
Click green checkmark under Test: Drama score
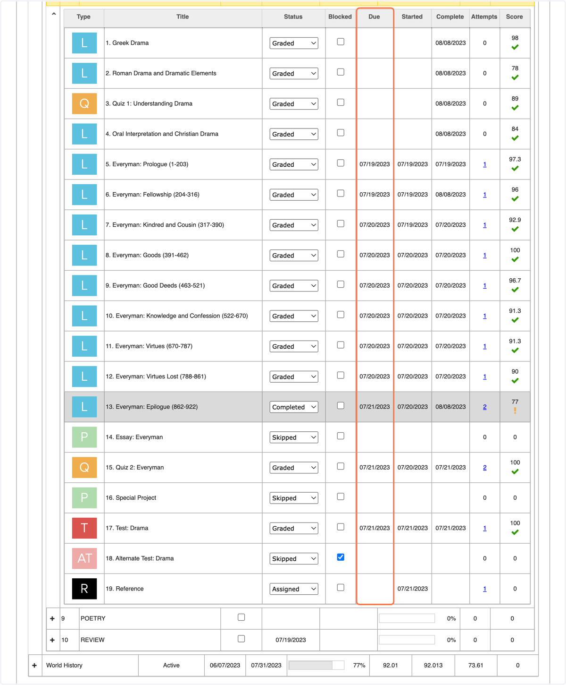click(x=515, y=532)
